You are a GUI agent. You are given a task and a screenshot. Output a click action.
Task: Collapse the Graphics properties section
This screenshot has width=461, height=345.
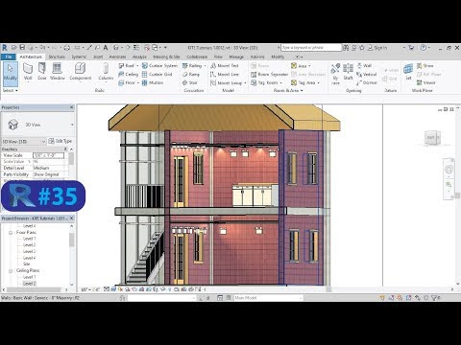pos(65,149)
